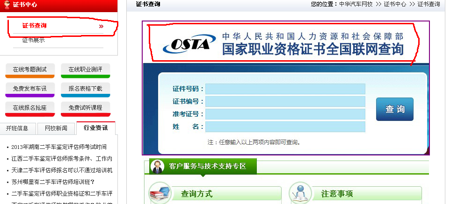Open article 苏州哪里有二手车评估师培训班
Viewport: 465px width, 204px height.
pos(53,182)
